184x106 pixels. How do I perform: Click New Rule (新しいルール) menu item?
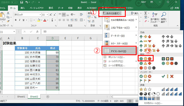point(120,57)
